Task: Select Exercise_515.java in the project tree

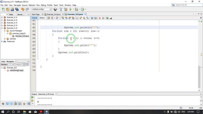Action: coord(22,36)
